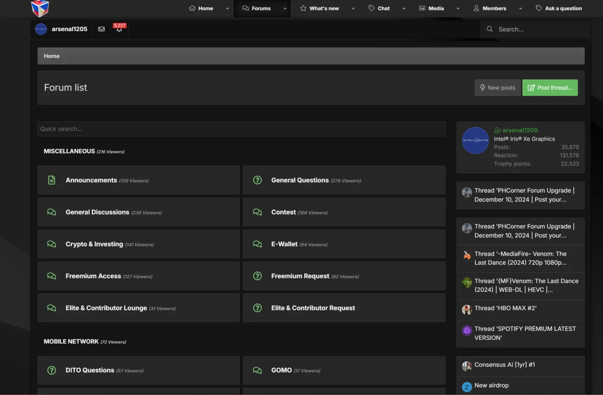The height and width of the screenshot is (395, 603).
Task: Click the Elite & Contributor Request icon
Action: 257,308
